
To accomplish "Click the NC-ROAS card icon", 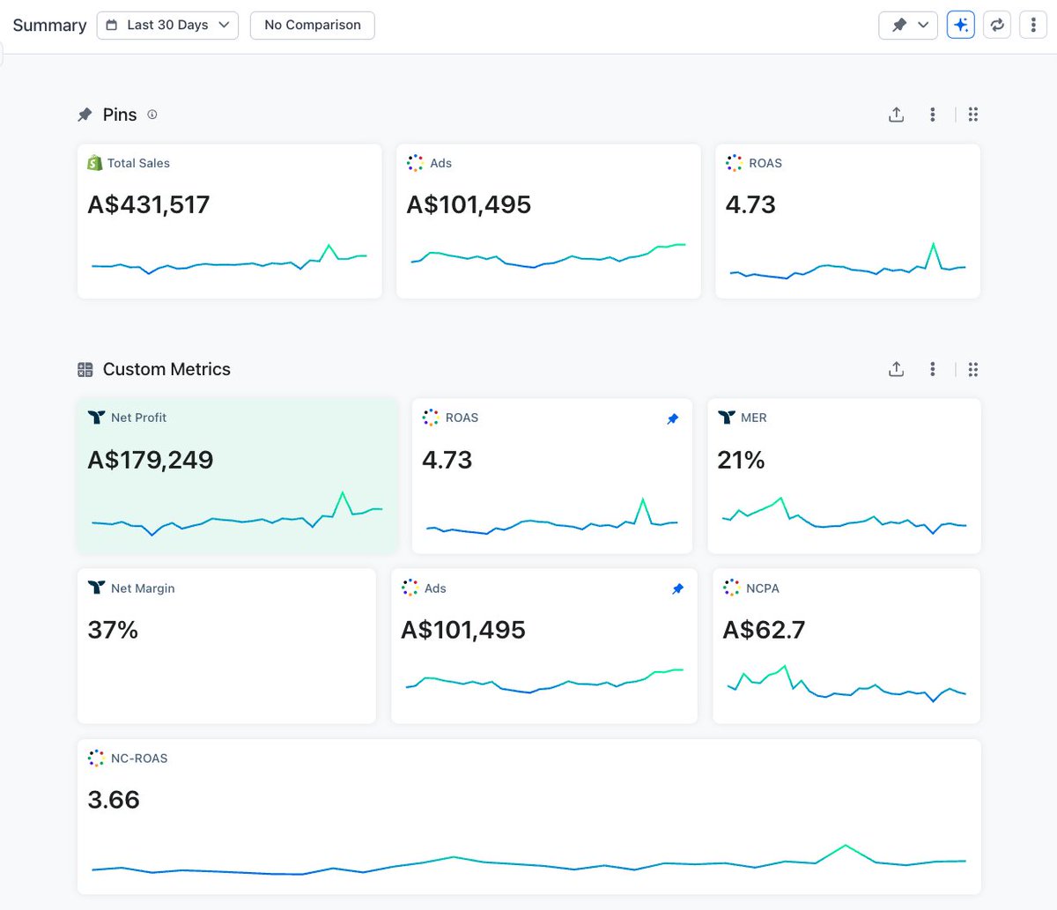I will tap(96, 758).
